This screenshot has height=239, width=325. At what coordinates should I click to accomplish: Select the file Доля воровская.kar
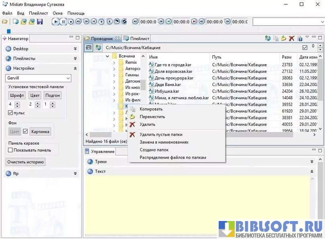pos(174,71)
